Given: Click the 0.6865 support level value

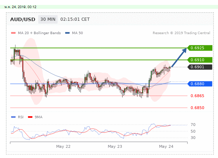Looking at the screenshot, I should pyautogui.click(x=197, y=96).
